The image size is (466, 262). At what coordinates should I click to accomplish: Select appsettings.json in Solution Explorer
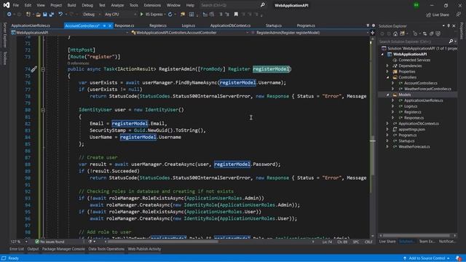coord(412,130)
